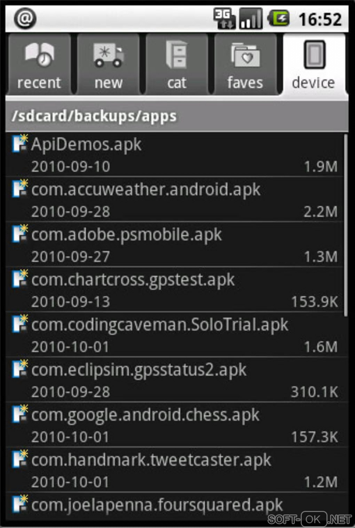Select the device tab

(x=314, y=65)
